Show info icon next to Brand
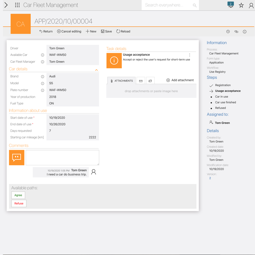255x255 pixels. click(42, 77)
